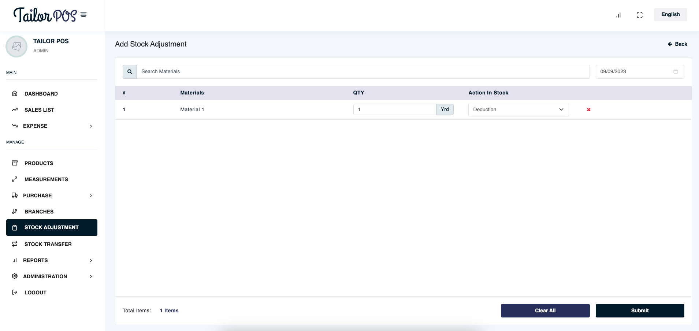Open the calendar picker icon in date field
Viewport: 699px width, 331px height.
tap(676, 72)
